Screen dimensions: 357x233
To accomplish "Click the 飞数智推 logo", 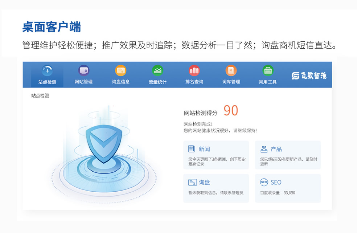I will [309, 75].
